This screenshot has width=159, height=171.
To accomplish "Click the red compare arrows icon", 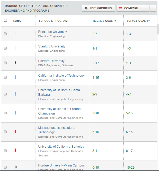I will 121,8.
